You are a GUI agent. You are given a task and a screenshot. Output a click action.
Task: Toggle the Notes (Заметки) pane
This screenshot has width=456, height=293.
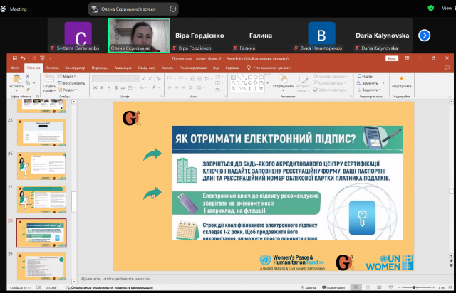(309, 287)
